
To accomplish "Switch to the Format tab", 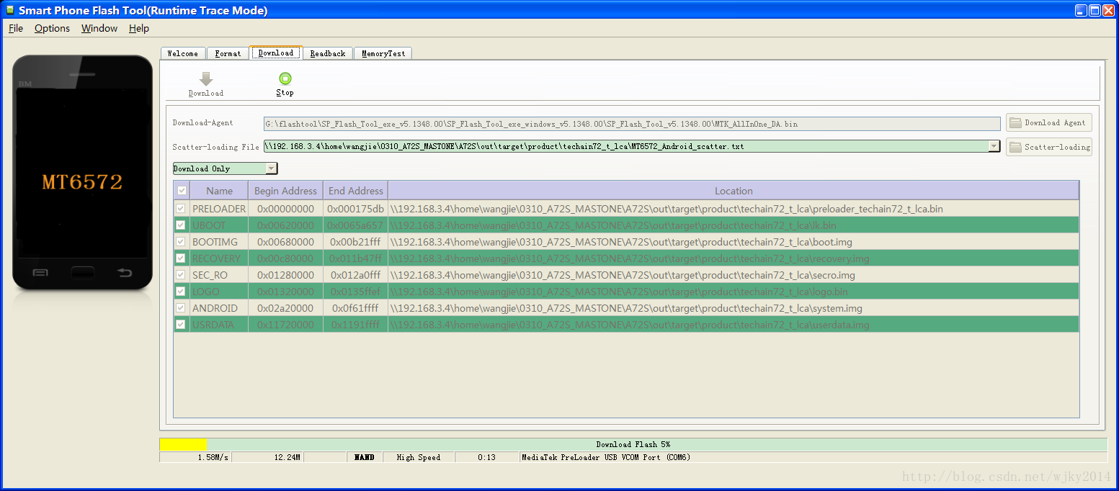I will (228, 53).
